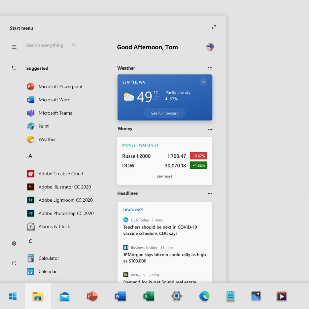Screen dimensions: 309x309
Task: Click the power icon in Start menu sidebar
Action: click(14, 263)
